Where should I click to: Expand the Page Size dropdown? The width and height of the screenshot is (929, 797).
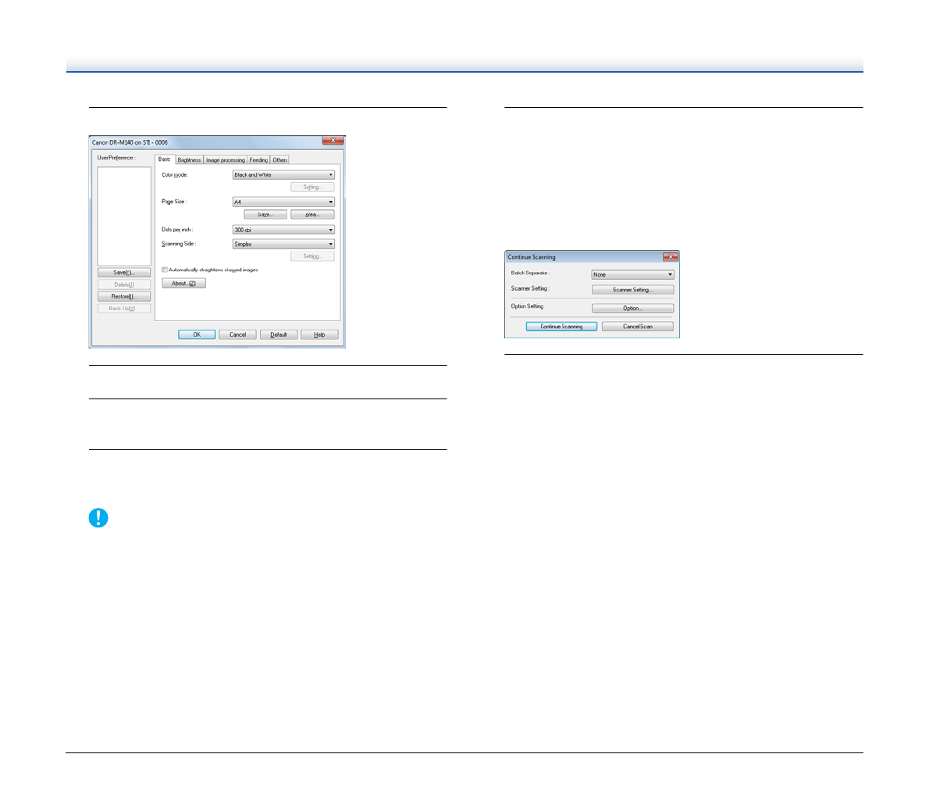(x=283, y=202)
